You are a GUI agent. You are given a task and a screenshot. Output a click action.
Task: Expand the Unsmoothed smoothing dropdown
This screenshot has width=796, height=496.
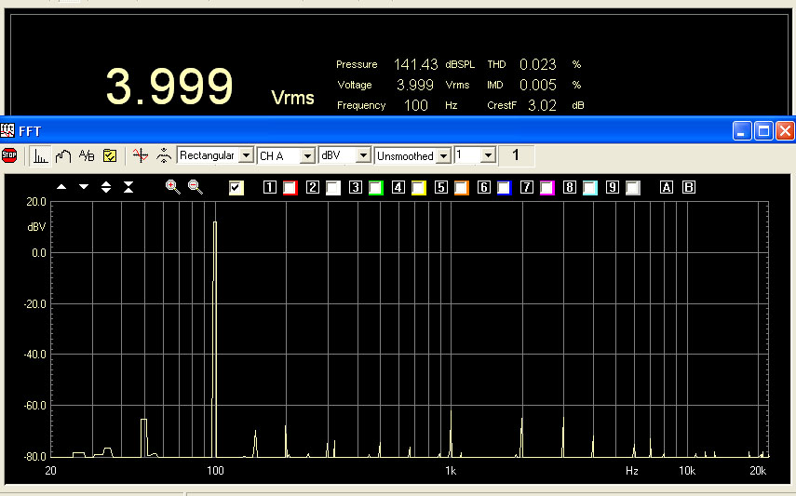(443, 155)
